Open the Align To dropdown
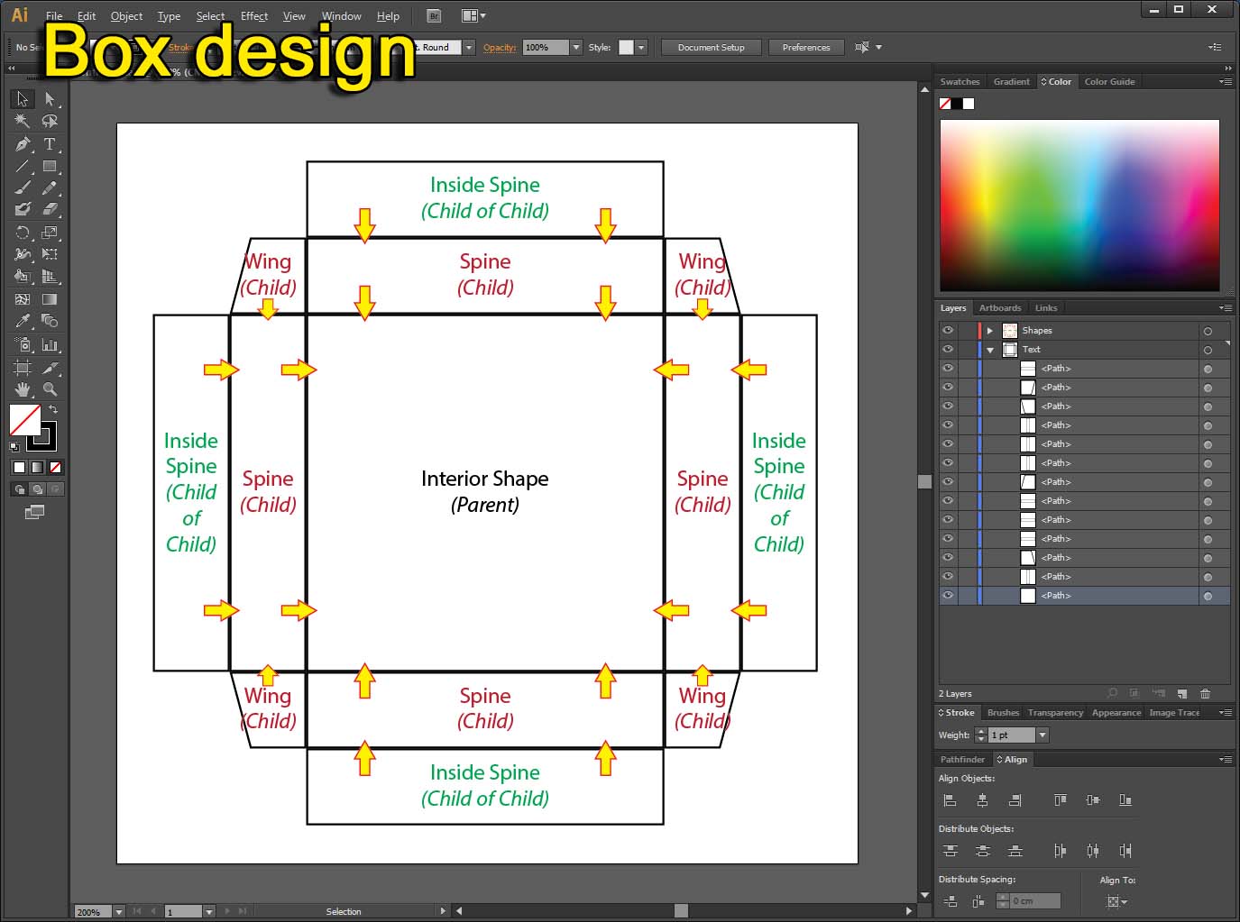1240x922 pixels. click(1116, 901)
